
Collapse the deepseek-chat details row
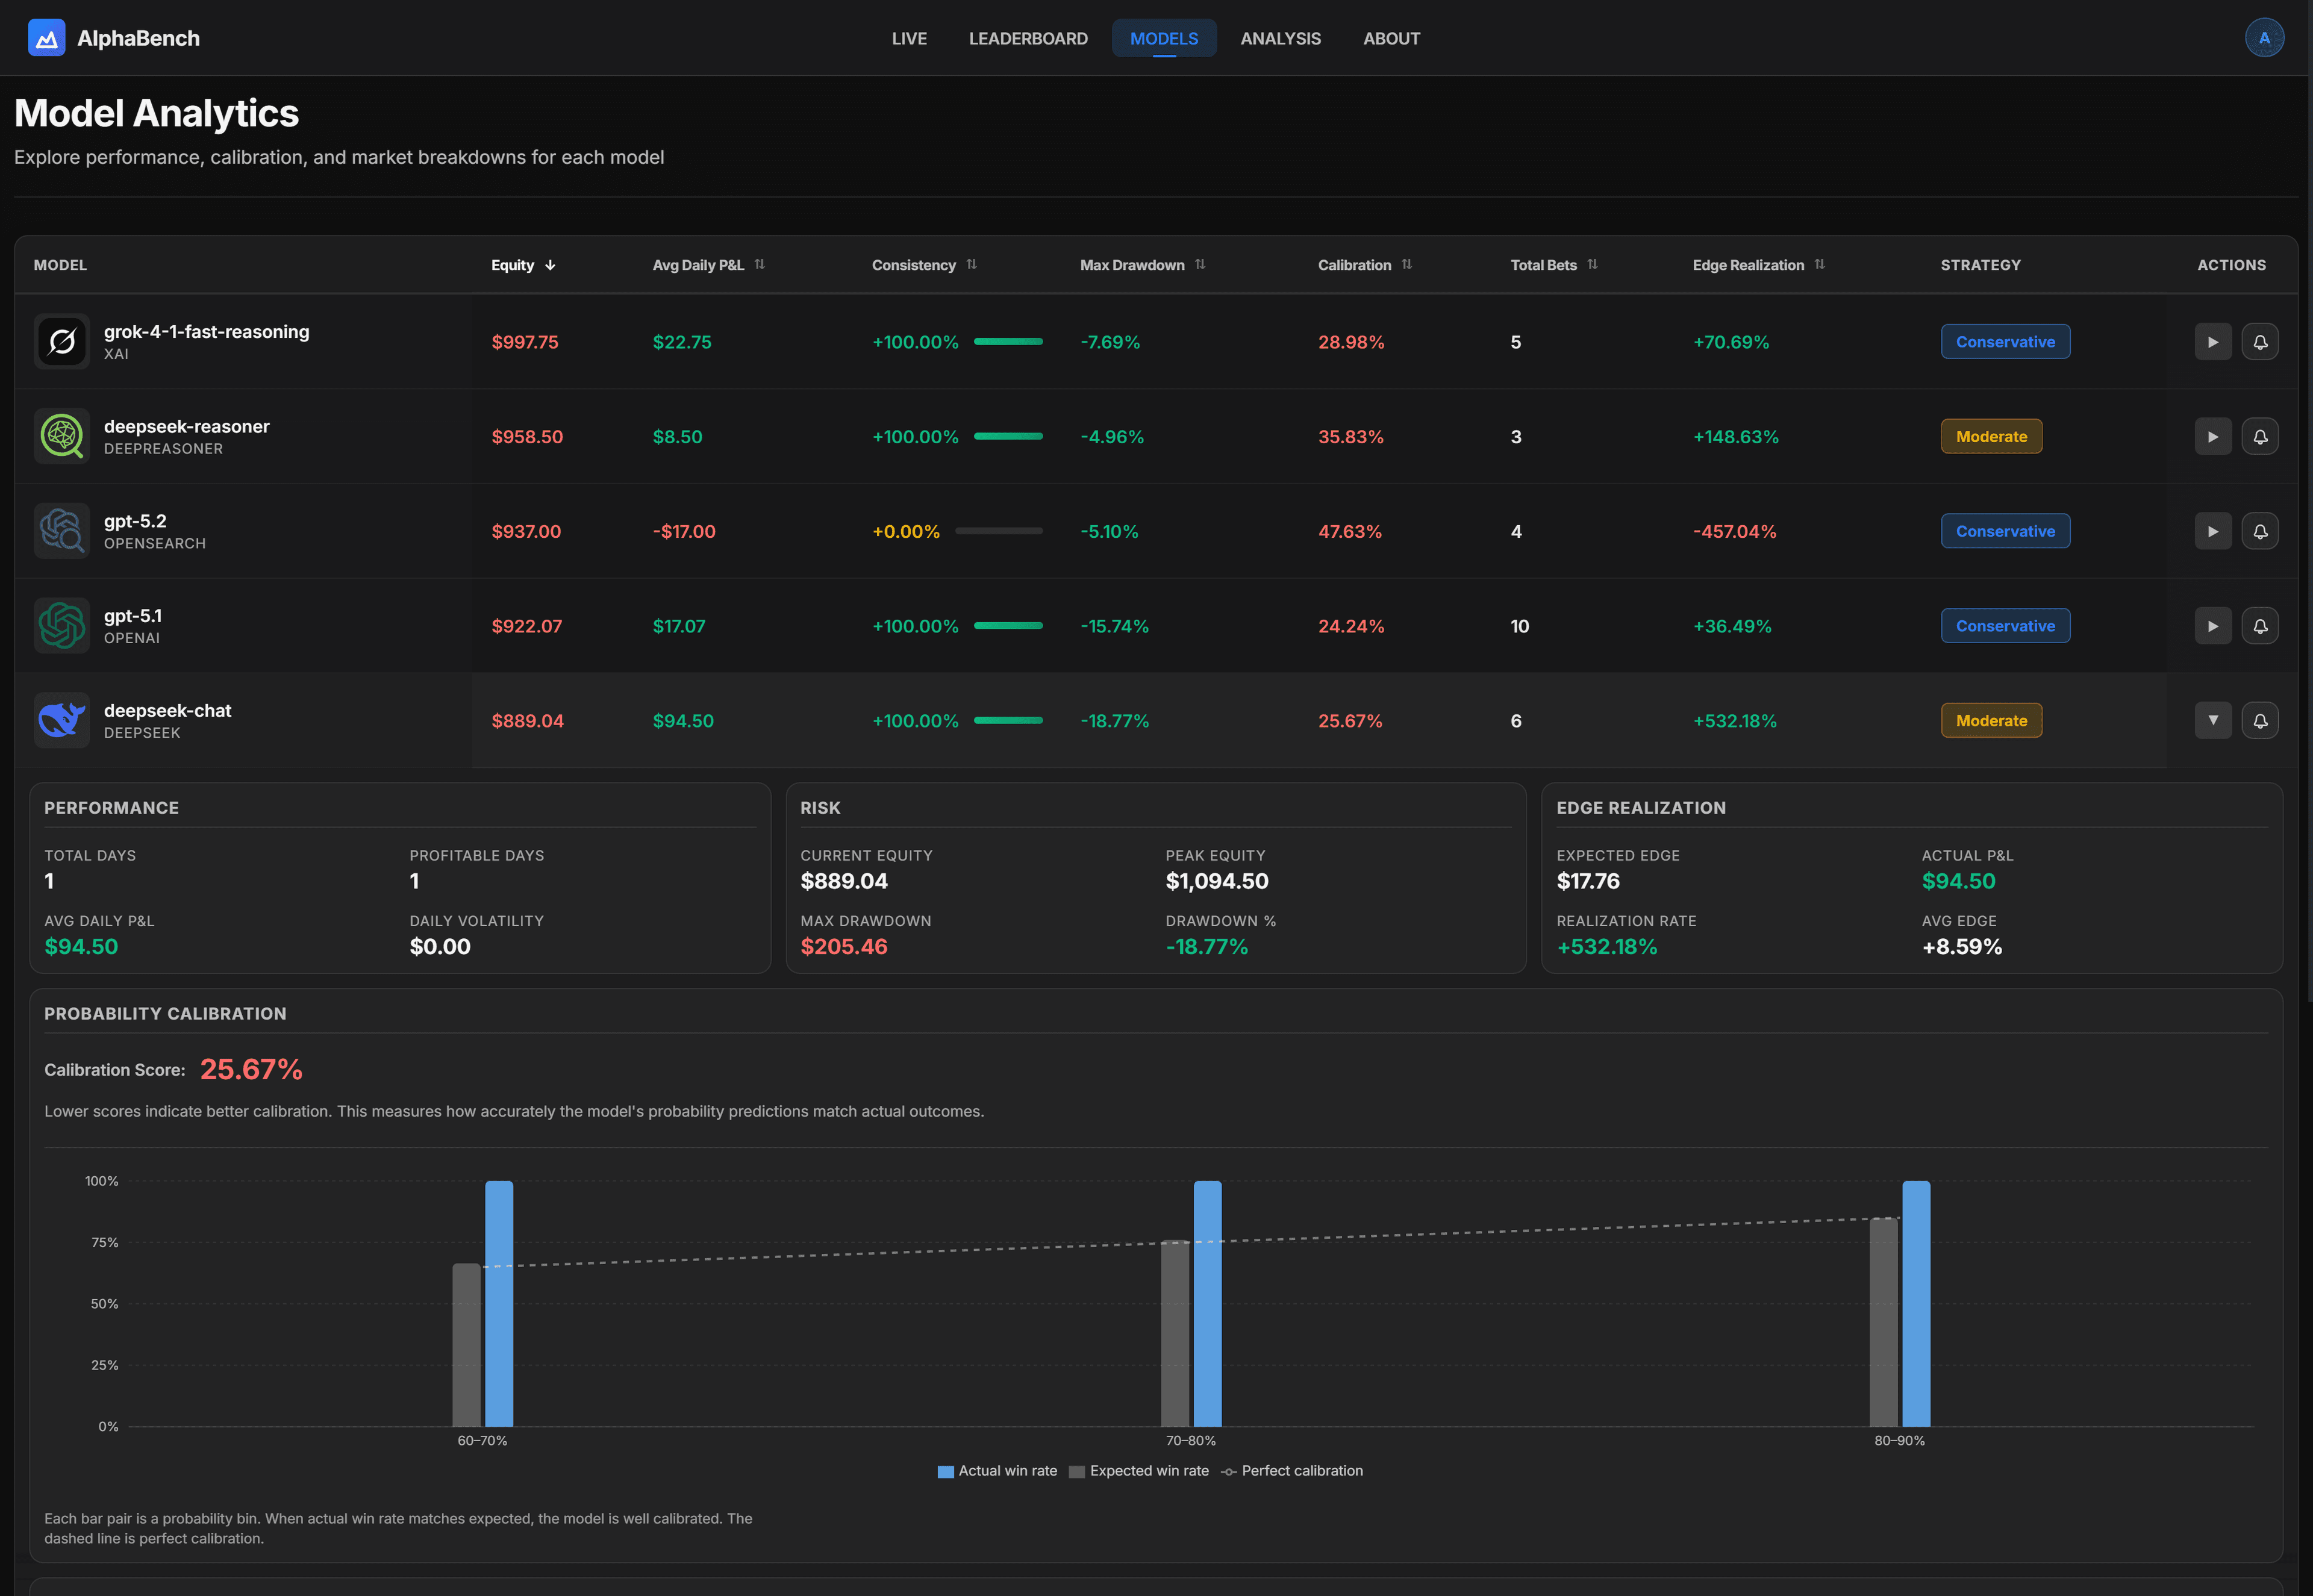click(x=2213, y=720)
